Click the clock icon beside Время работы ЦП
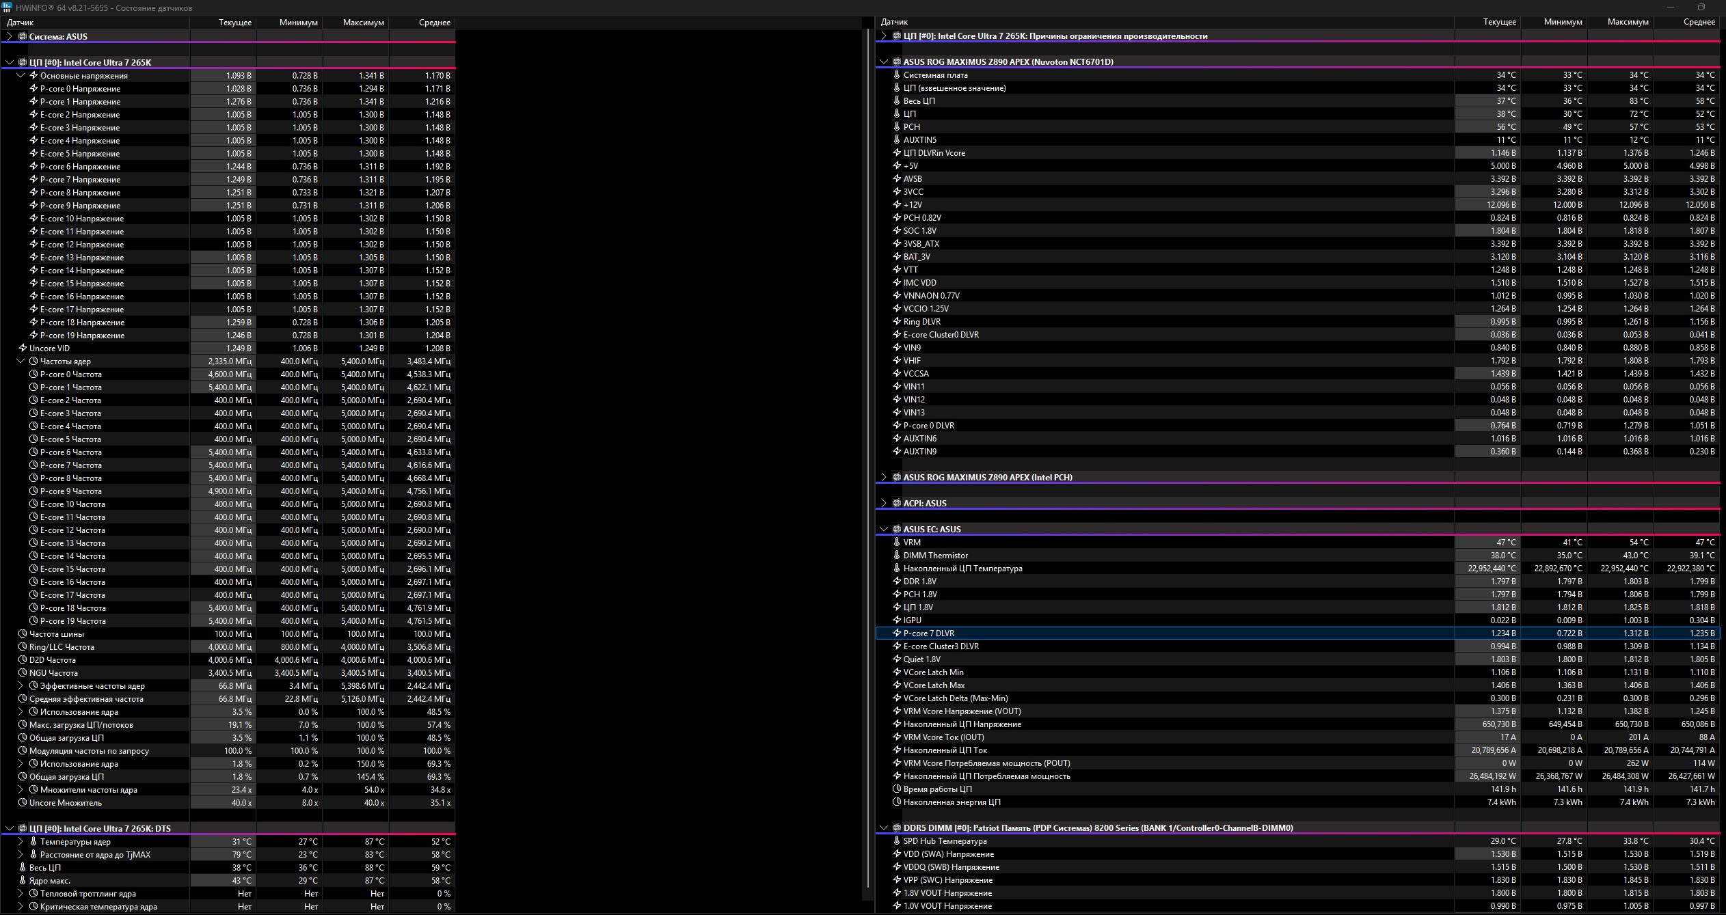 click(897, 789)
